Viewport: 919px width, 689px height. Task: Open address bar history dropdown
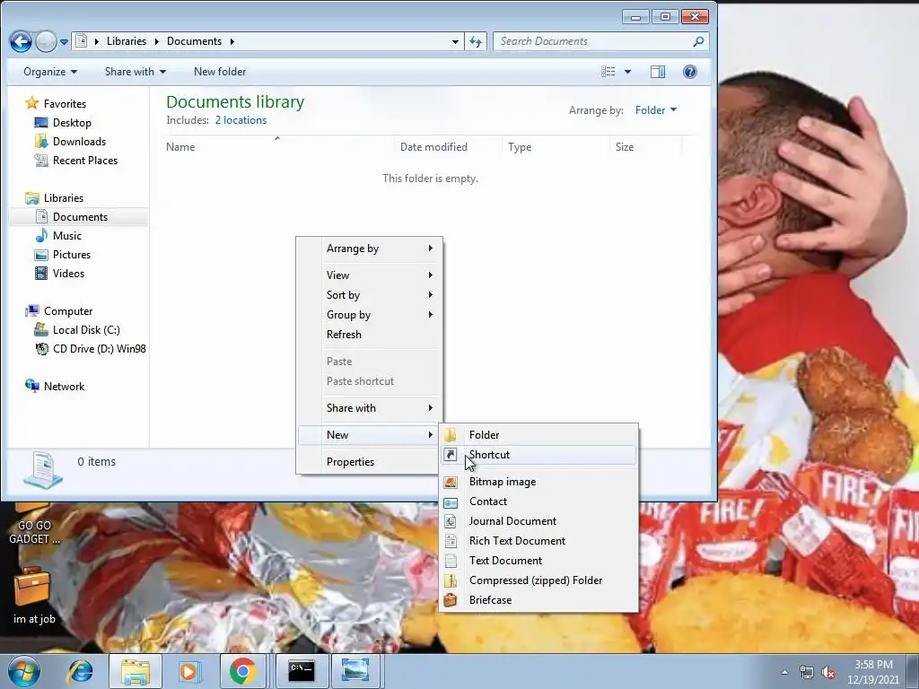pos(455,41)
